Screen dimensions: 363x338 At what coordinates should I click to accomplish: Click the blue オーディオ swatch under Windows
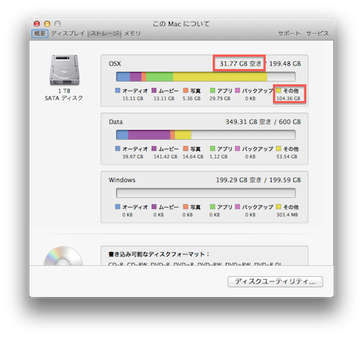point(118,206)
